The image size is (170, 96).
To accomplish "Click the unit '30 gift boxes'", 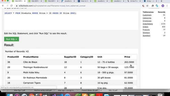I will coord(104,78).
